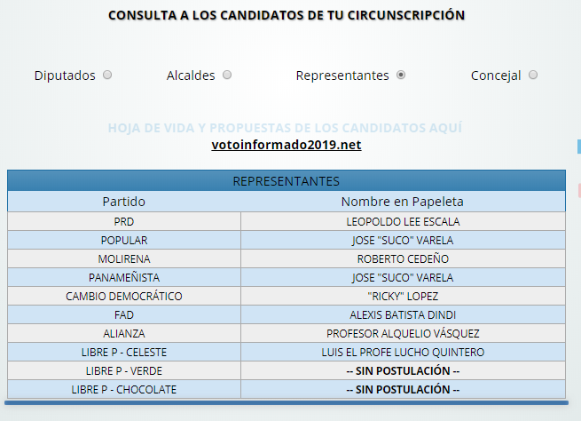Select candidate PROFESOR ALQUELIO VÁSQUEZ
The height and width of the screenshot is (421, 581).
(x=403, y=333)
